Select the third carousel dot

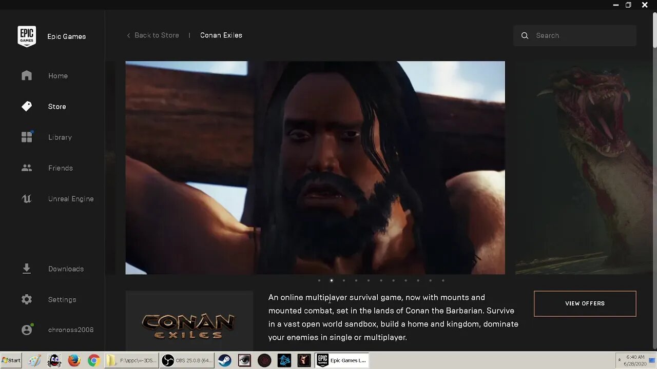(344, 280)
